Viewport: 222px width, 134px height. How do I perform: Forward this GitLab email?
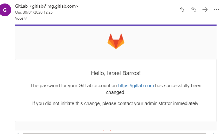click(x=205, y=10)
